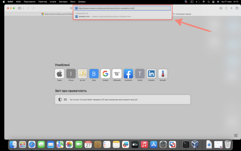241x151 pixels.
Task: Open the Історія menu in menu bar
Action: pyautogui.click(x=53, y=2)
